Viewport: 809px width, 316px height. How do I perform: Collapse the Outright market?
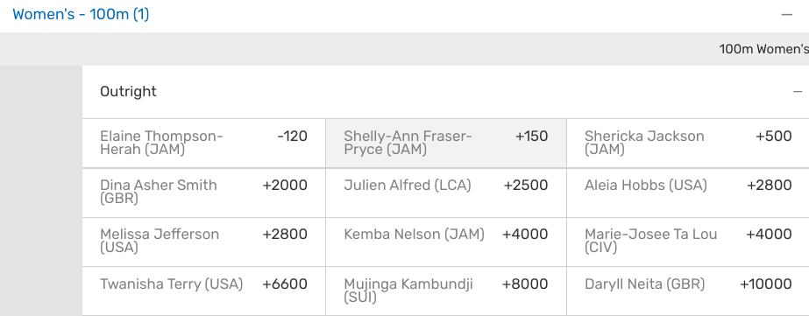click(798, 92)
